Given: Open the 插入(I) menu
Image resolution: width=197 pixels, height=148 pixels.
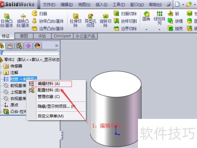Looking at the screenshot, I should pos(101,5).
